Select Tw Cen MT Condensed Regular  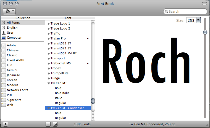click(x=61, y=118)
